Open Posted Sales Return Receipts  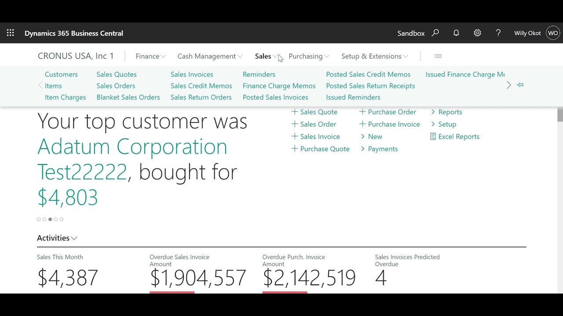point(370,86)
